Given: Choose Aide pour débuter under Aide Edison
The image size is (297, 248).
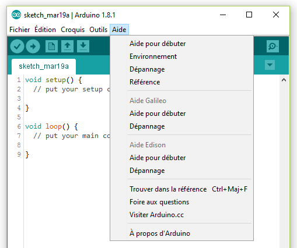Looking at the screenshot, I should click(181, 158).
